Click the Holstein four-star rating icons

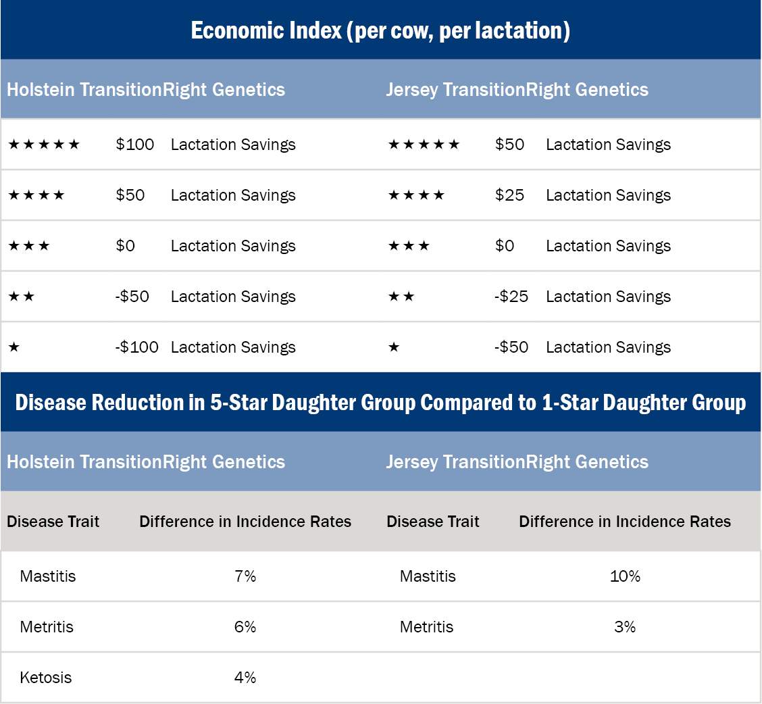click(x=36, y=195)
